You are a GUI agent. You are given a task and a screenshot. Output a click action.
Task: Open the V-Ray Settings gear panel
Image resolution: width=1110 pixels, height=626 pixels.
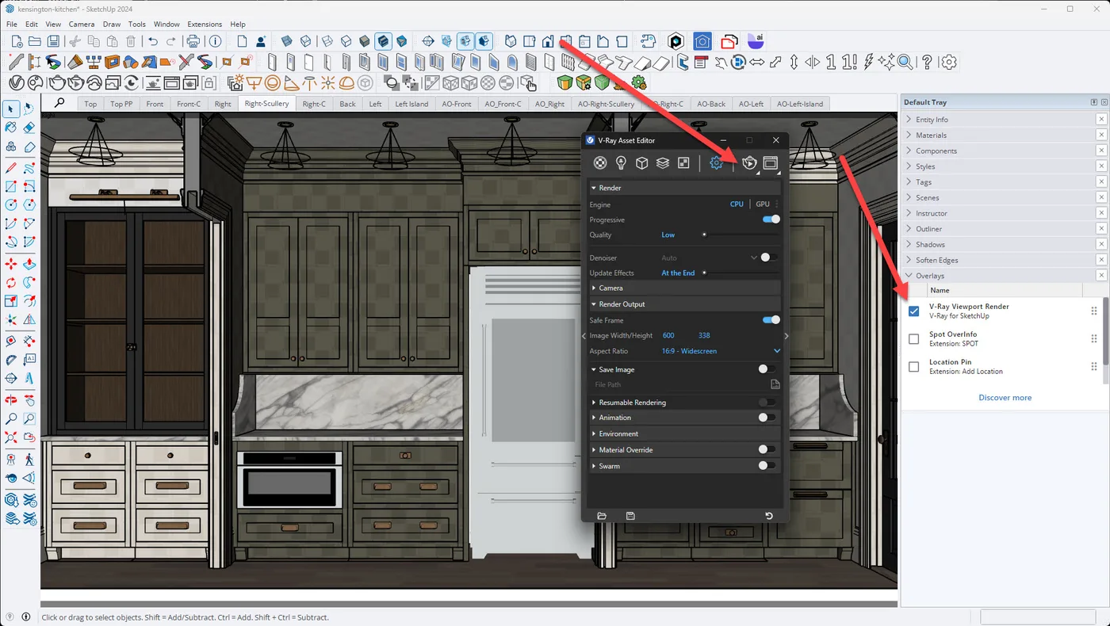click(716, 162)
